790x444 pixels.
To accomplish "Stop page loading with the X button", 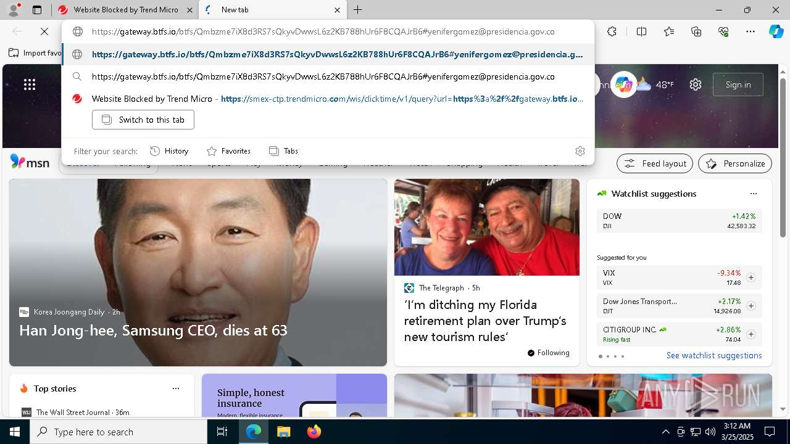I will (x=44, y=31).
